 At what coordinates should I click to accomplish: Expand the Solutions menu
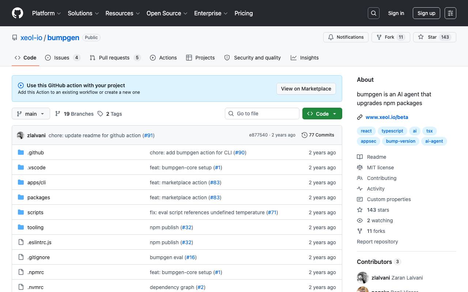(83, 13)
